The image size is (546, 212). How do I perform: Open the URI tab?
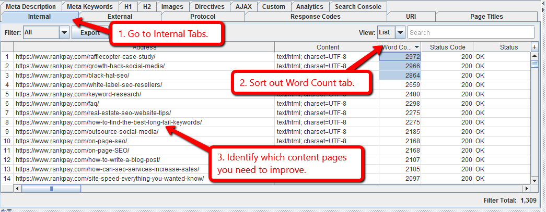coord(411,16)
